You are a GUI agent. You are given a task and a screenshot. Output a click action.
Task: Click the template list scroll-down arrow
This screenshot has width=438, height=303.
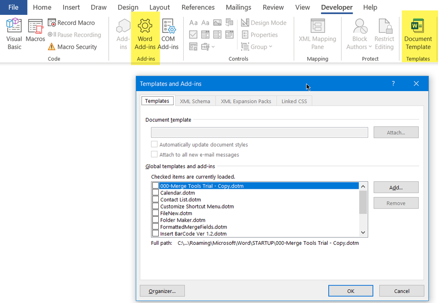point(363,233)
